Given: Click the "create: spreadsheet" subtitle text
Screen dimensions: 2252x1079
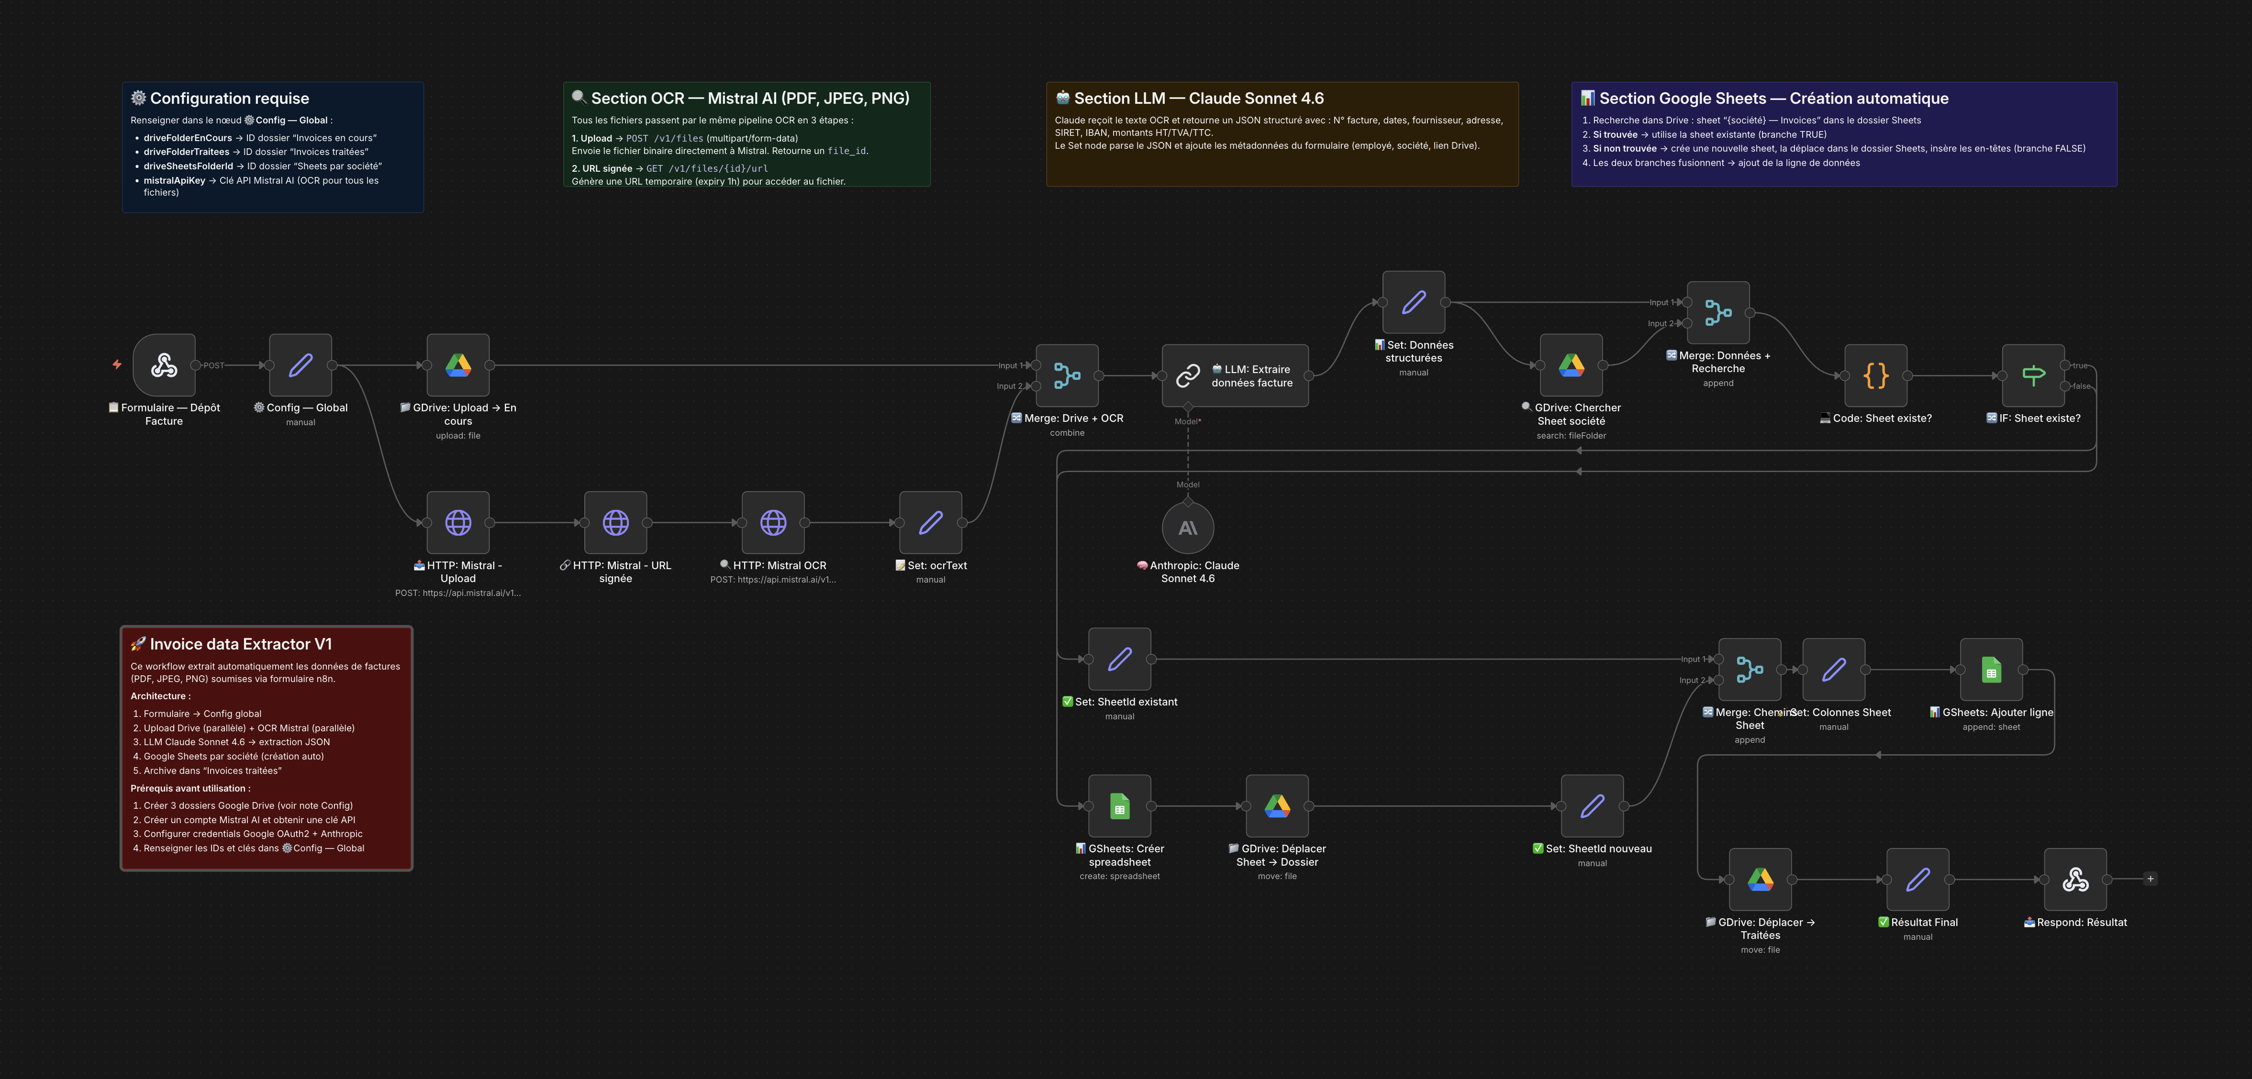Looking at the screenshot, I should point(1120,876).
